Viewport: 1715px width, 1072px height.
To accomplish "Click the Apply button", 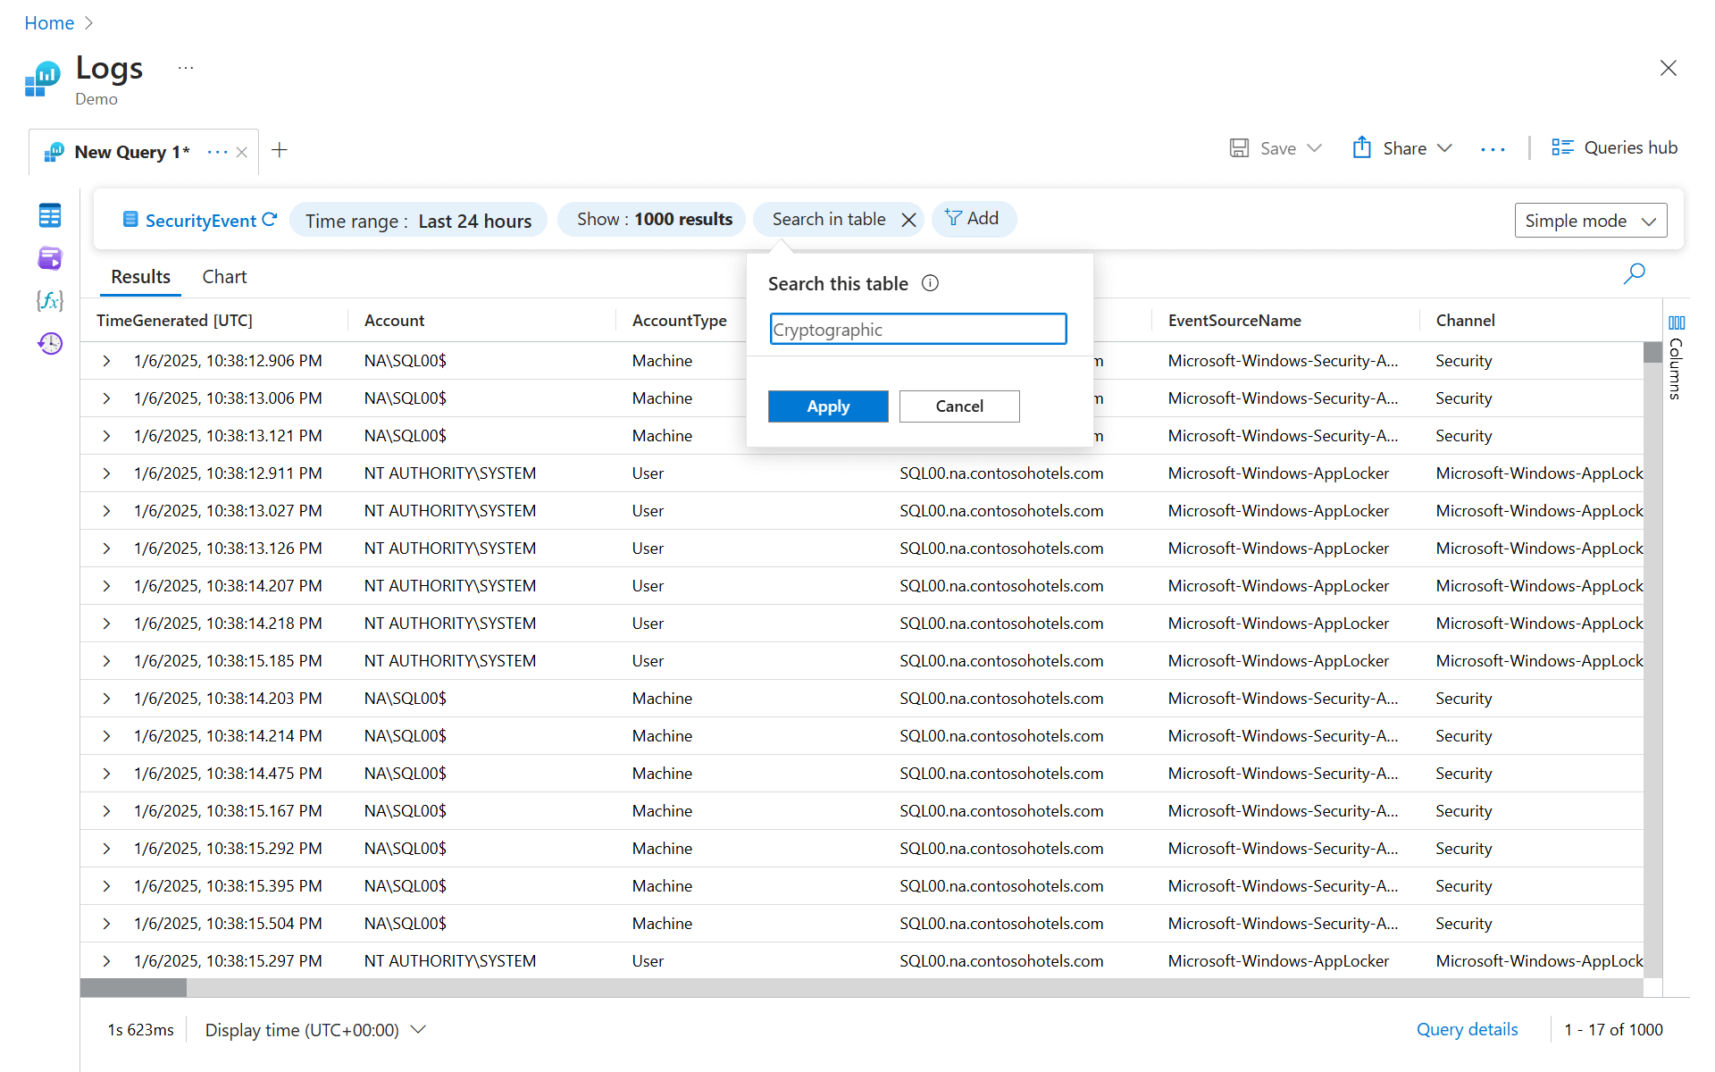I will [x=827, y=406].
